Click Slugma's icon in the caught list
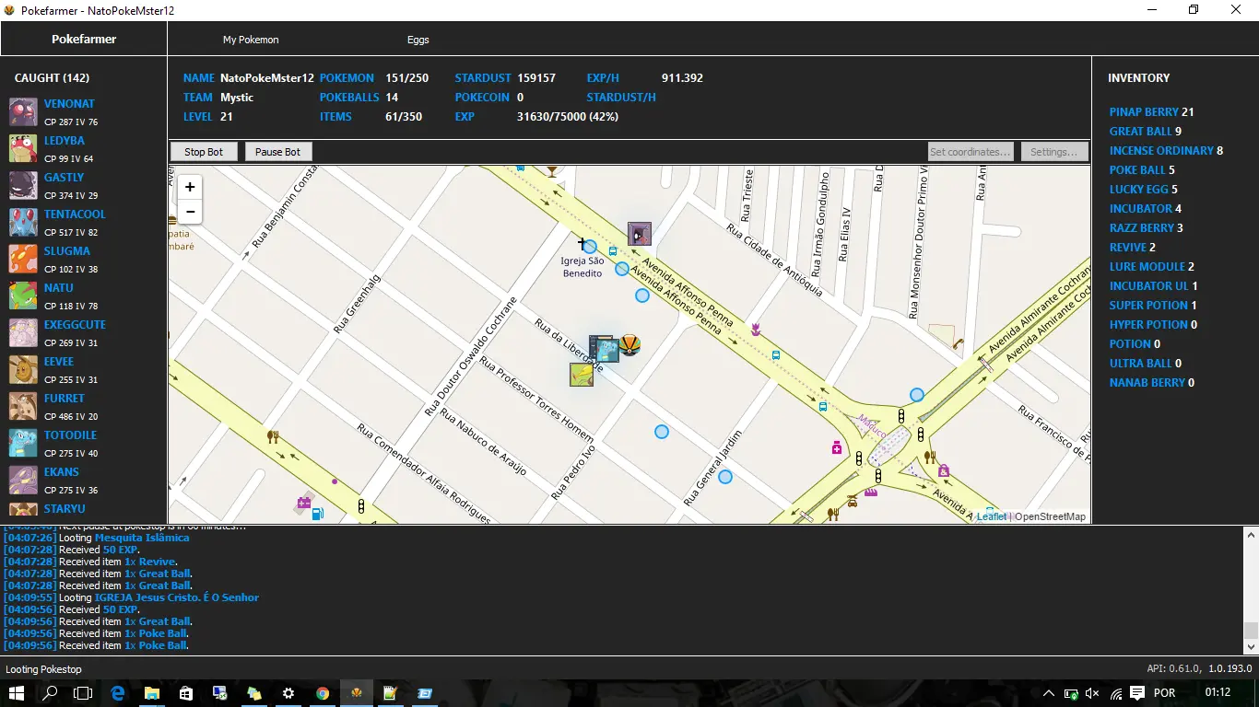 point(23,260)
